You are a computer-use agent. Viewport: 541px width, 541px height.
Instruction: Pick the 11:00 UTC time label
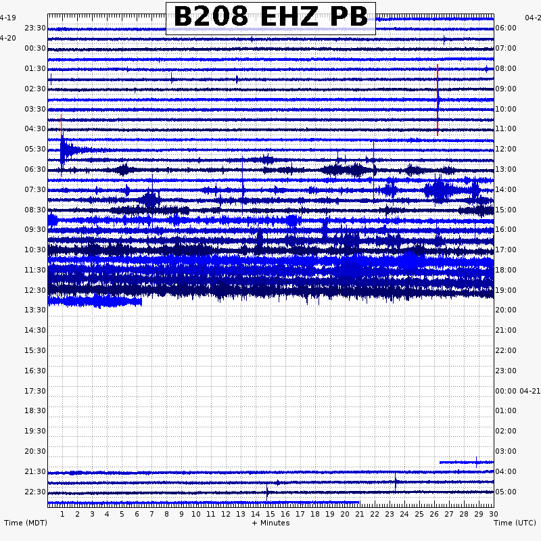506,128
